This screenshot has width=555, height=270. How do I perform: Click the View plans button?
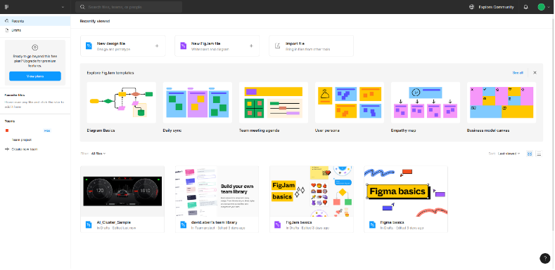click(x=35, y=76)
